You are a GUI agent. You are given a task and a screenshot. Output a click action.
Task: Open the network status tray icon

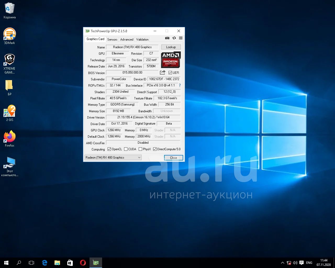pyautogui.click(x=289, y=263)
